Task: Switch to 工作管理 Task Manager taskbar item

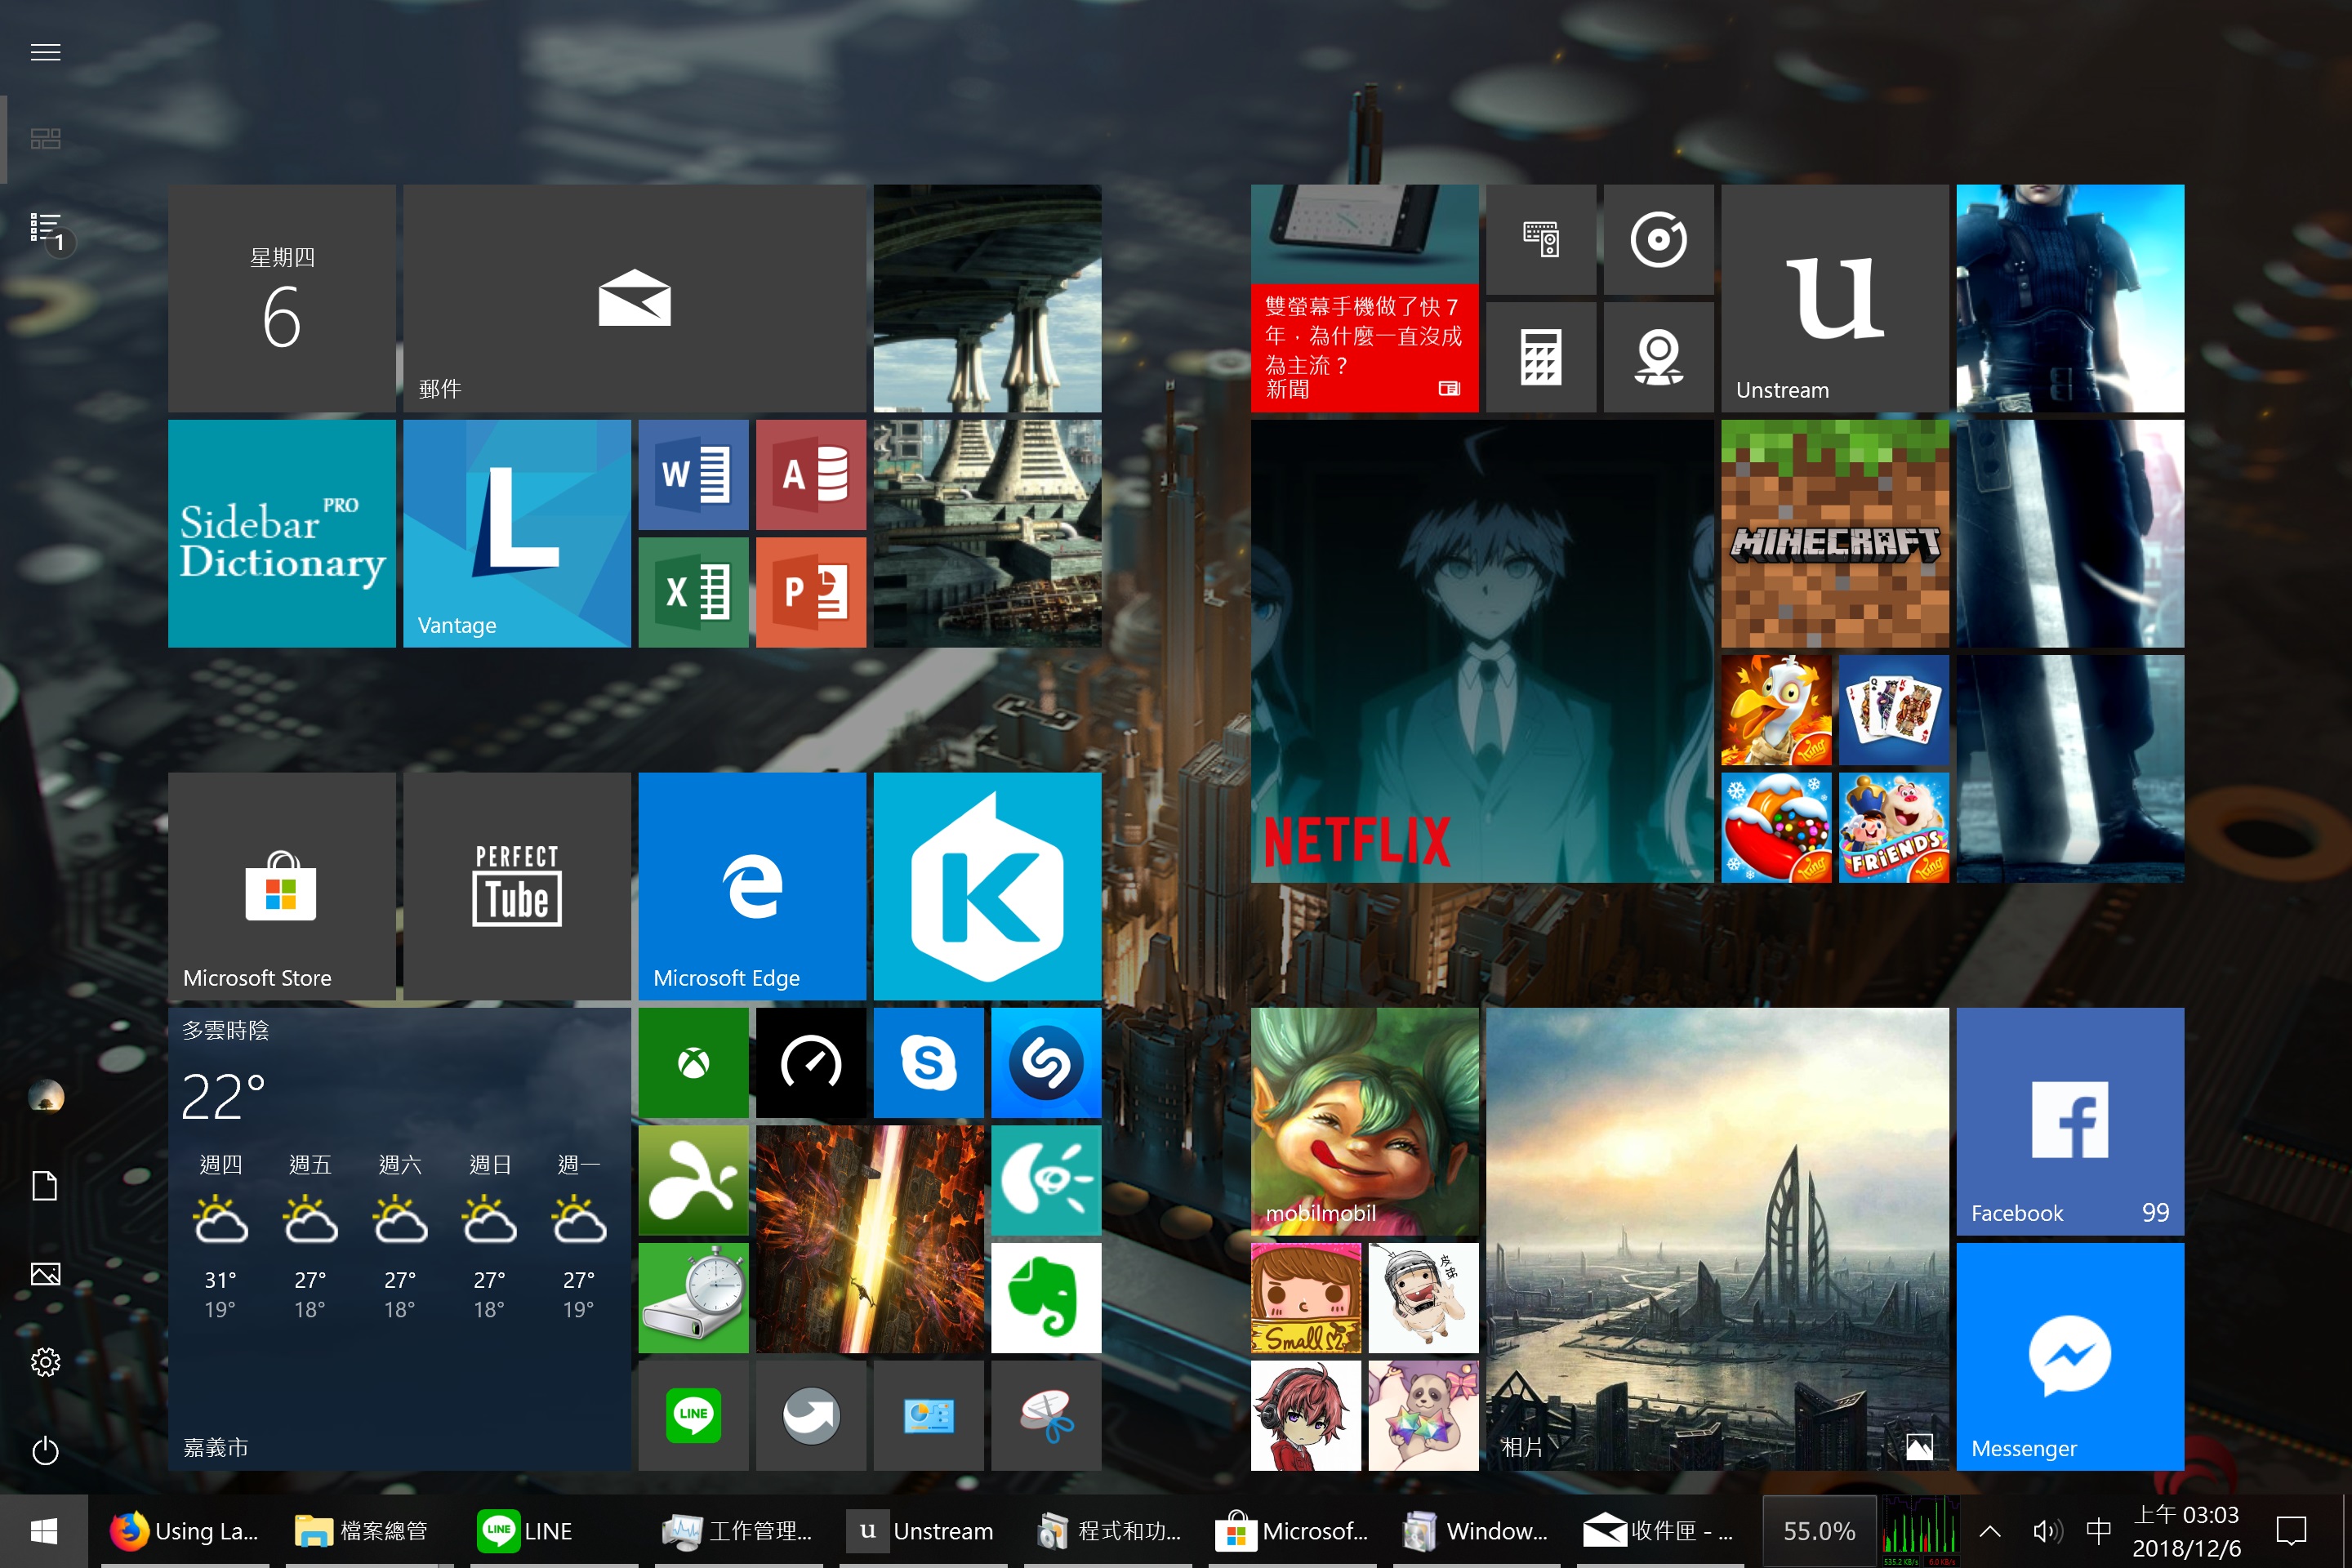Action: pos(738,1531)
